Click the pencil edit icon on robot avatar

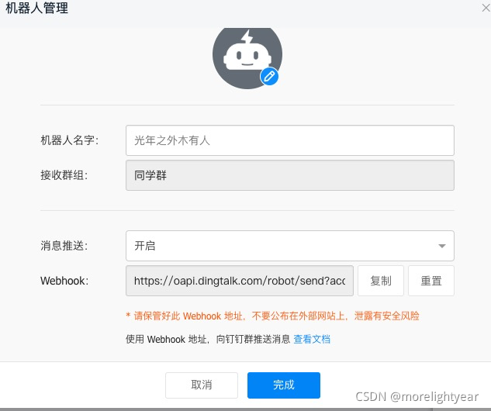point(269,76)
